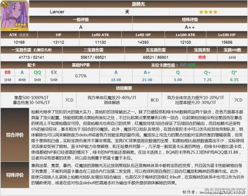Image resolution: width=248 pixels, height=196 pixels.
Task: Select the servant name title 源赖光
Action: 138,4
